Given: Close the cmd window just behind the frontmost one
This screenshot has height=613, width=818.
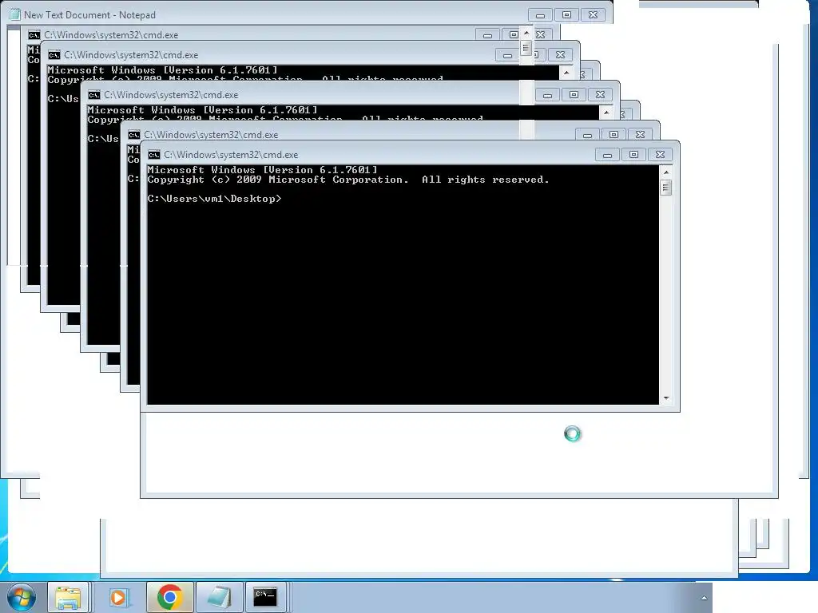Looking at the screenshot, I should click(640, 134).
